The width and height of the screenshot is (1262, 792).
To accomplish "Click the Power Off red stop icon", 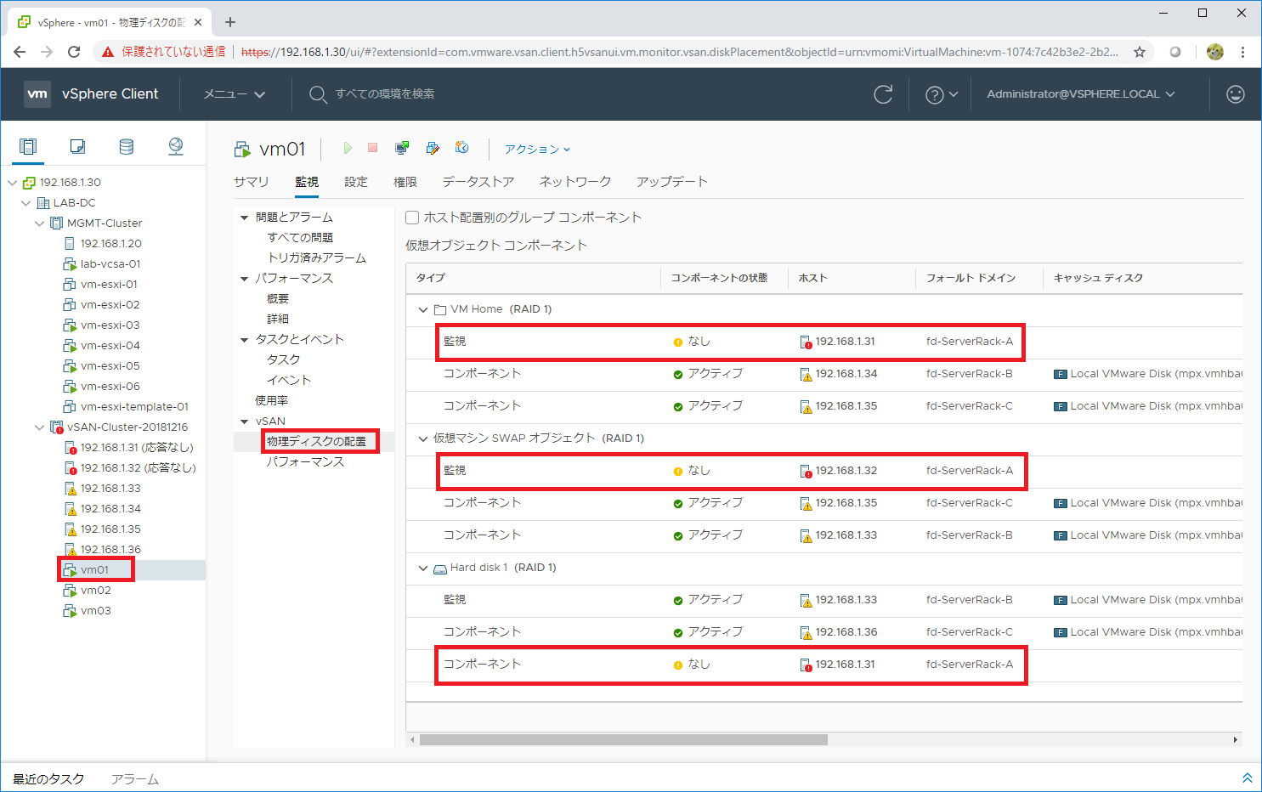I will pos(372,148).
